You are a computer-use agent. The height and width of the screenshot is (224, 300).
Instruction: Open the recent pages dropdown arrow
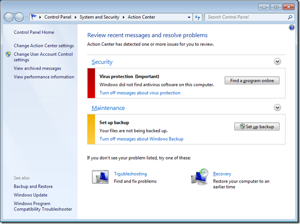27,17
